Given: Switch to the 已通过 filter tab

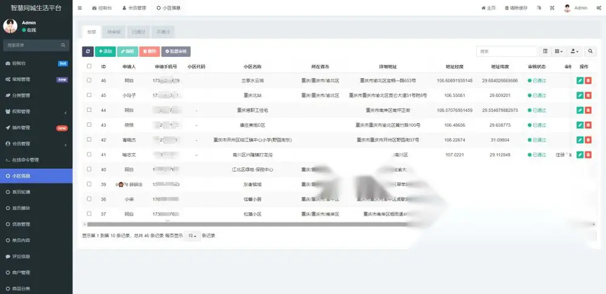Looking at the screenshot, I should coord(138,32).
